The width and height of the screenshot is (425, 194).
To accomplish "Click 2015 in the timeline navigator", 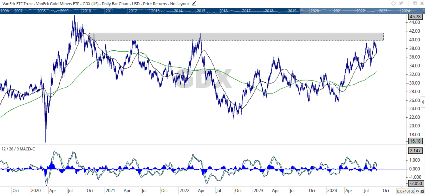I will coord(201,11).
